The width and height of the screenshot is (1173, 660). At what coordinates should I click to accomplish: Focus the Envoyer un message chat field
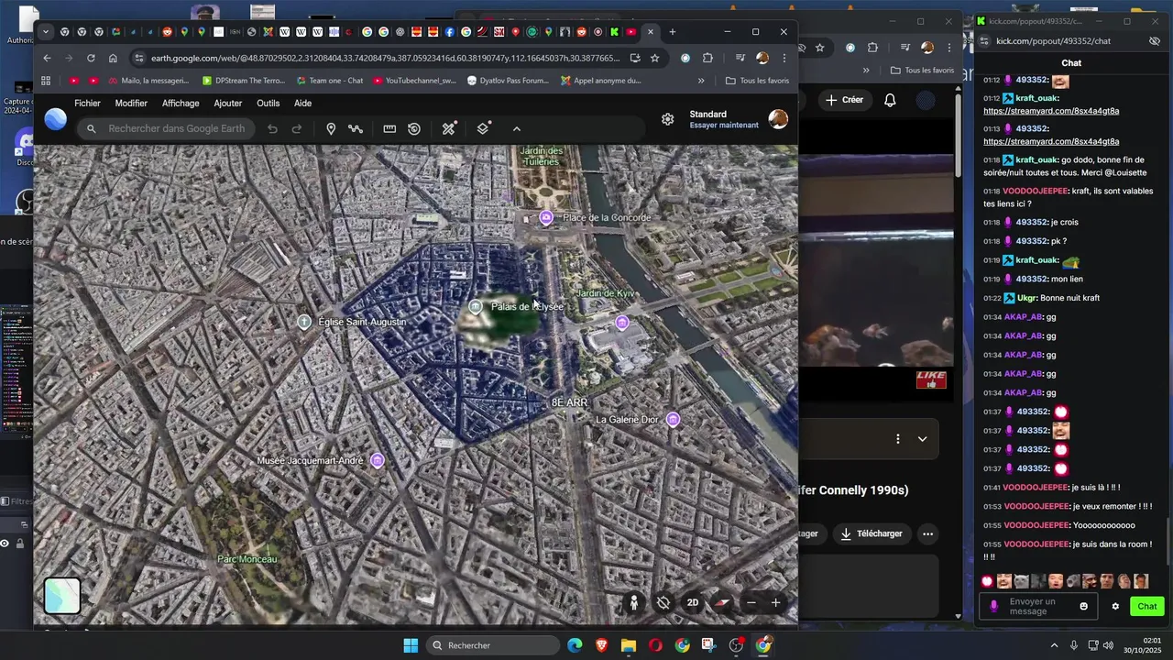(1039, 606)
